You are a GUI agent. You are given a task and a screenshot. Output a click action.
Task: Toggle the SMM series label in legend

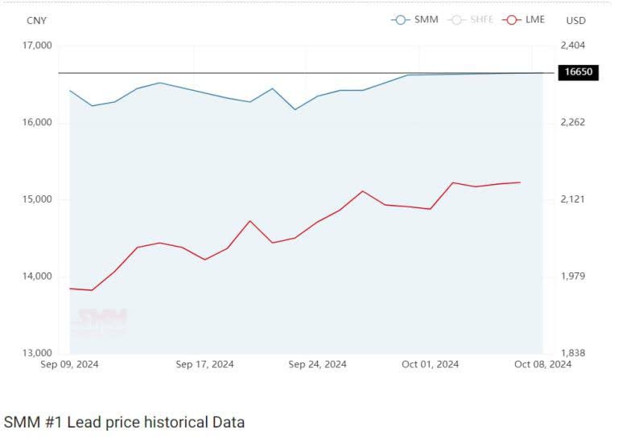(x=426, y=19)
